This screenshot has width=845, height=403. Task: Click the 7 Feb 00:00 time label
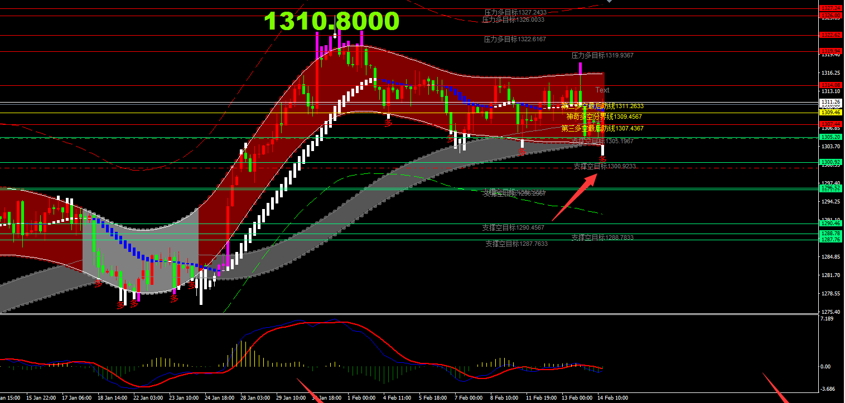(x=469, y=398)
